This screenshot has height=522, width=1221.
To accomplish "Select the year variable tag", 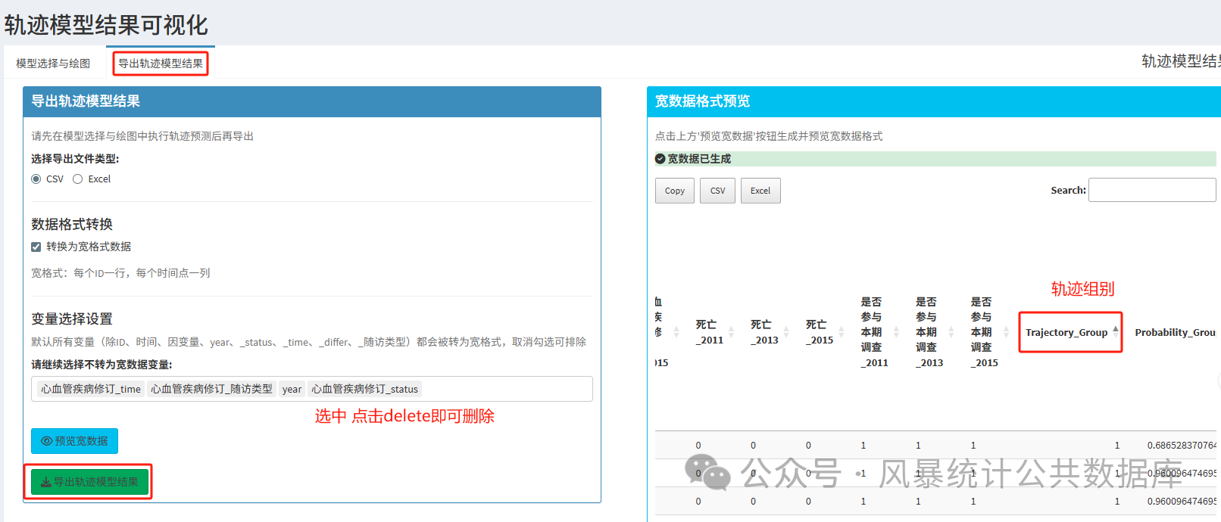I will pyautogui.click(x=292, y=389).
